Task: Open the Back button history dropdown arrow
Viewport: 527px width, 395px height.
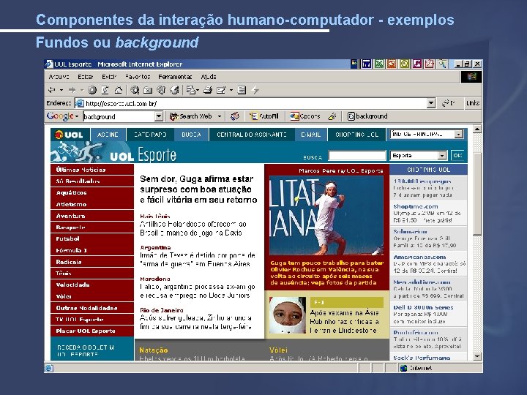Action: [61, 90]
